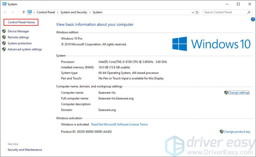Select the System breadcrumb segment

[97, 12]
